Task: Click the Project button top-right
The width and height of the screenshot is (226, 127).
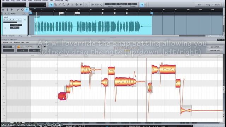Action: pos(218,5)
